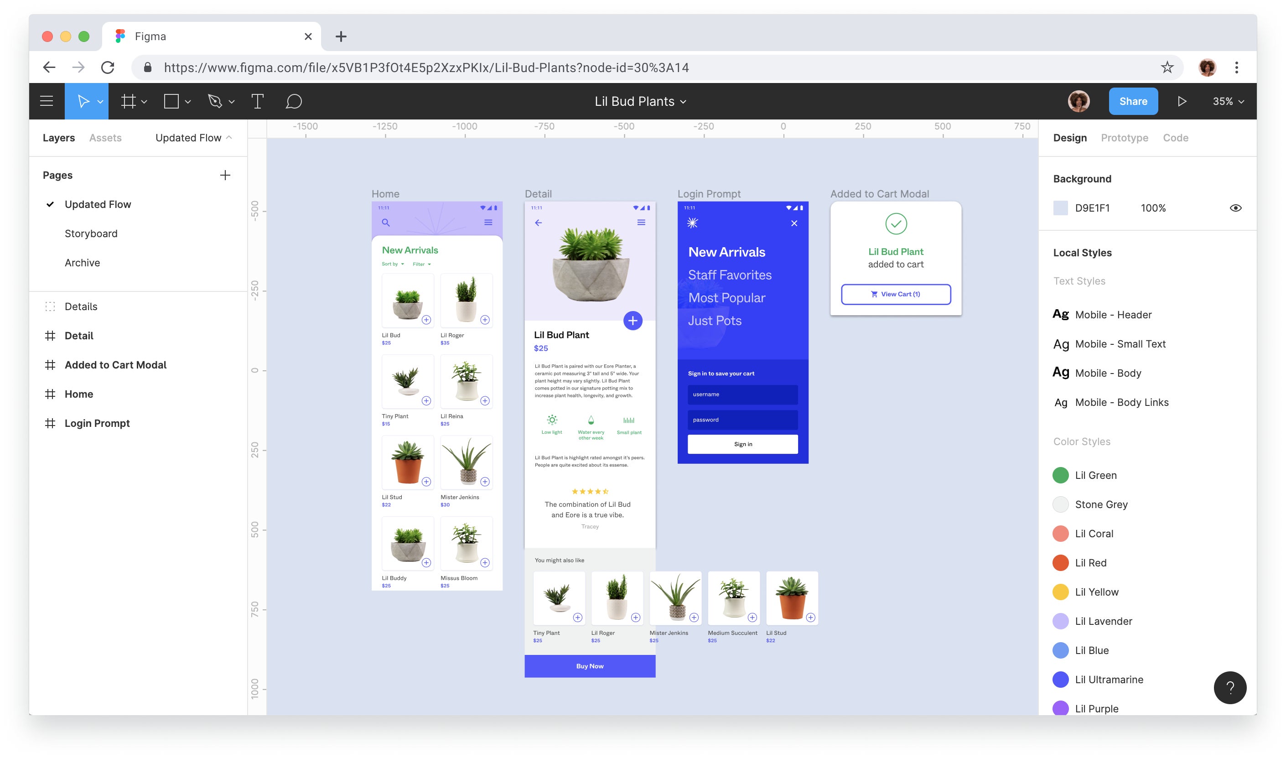Click the Share button
This screenshot has width=1286, height=758.
(x=1134, y=100)
